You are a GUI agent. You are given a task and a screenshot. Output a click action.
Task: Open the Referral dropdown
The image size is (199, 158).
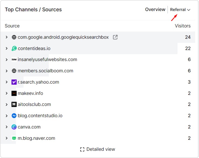(x=180, y=10)
